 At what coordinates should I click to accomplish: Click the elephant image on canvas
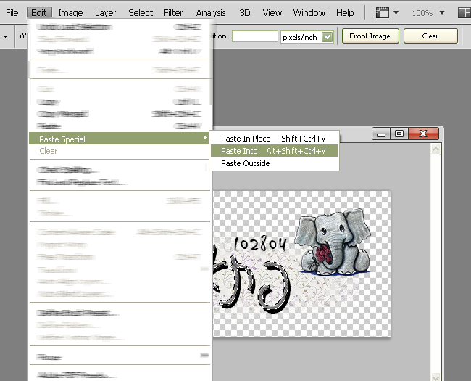click(x=332, y=242)
